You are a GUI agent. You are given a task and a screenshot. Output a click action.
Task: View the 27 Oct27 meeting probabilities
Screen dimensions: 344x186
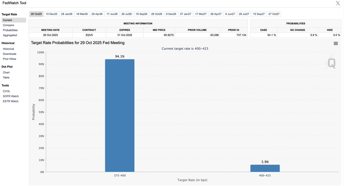(274, 13)
